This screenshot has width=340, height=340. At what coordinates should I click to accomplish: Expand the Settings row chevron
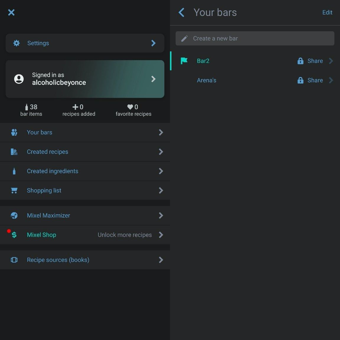153,43
